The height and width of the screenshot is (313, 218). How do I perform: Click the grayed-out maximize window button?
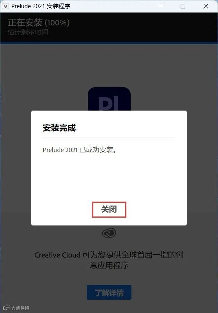click(x=183, y=6)
